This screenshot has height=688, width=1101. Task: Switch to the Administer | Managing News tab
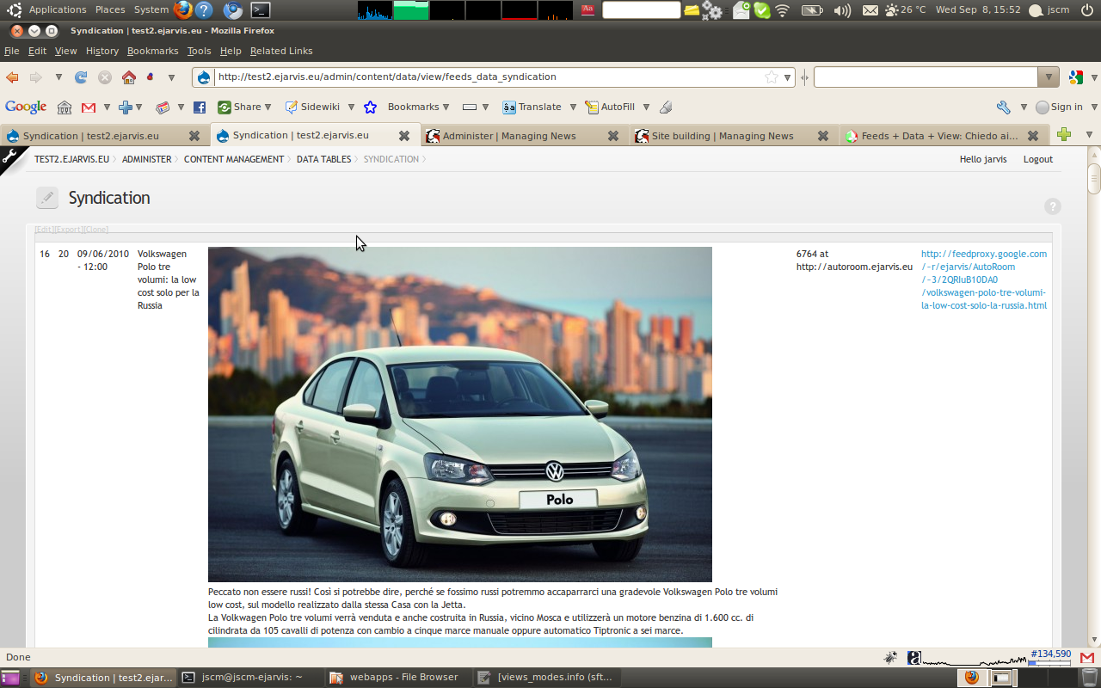(x=522, y=136)
